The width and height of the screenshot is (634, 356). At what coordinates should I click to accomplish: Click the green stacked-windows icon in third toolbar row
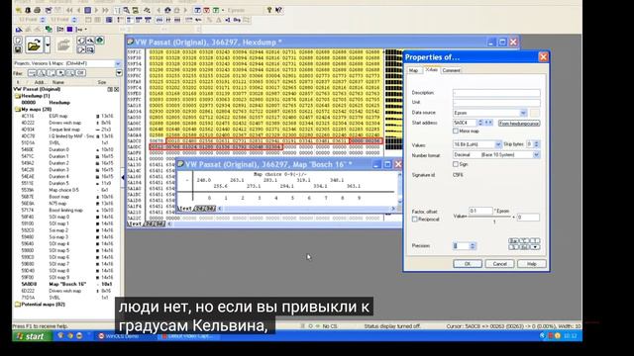(x=49, y=29)
